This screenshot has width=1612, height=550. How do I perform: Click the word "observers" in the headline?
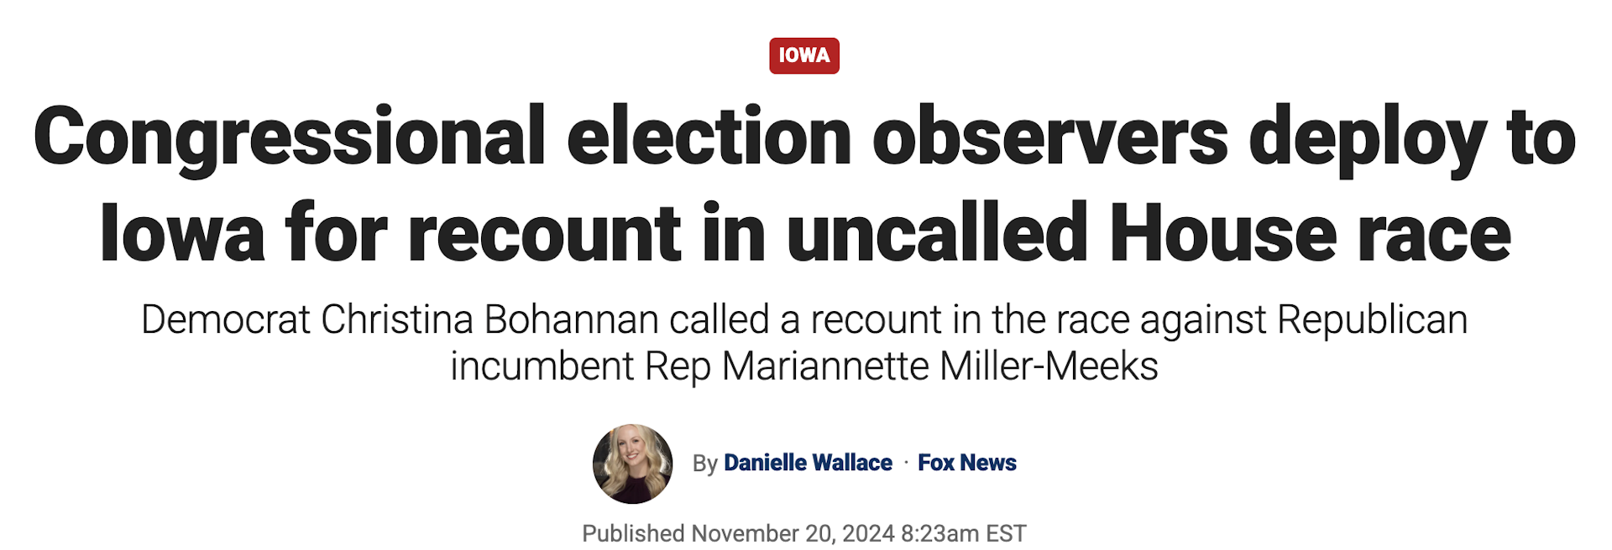click(x=1050, y=137)
